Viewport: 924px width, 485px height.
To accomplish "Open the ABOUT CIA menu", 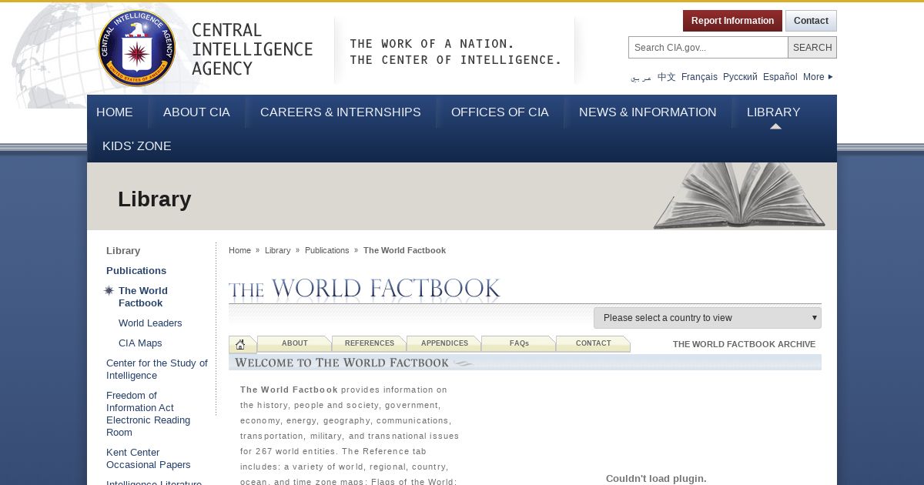I will pyautogui.click(x=196, y=112).
